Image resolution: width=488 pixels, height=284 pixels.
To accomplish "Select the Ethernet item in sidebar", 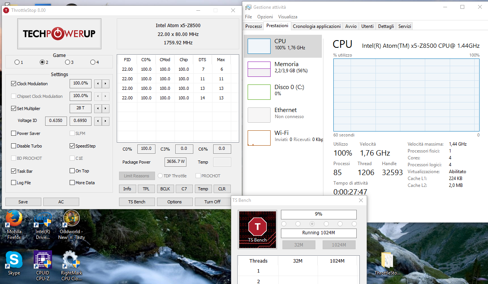I will click(x=283, y=115).
